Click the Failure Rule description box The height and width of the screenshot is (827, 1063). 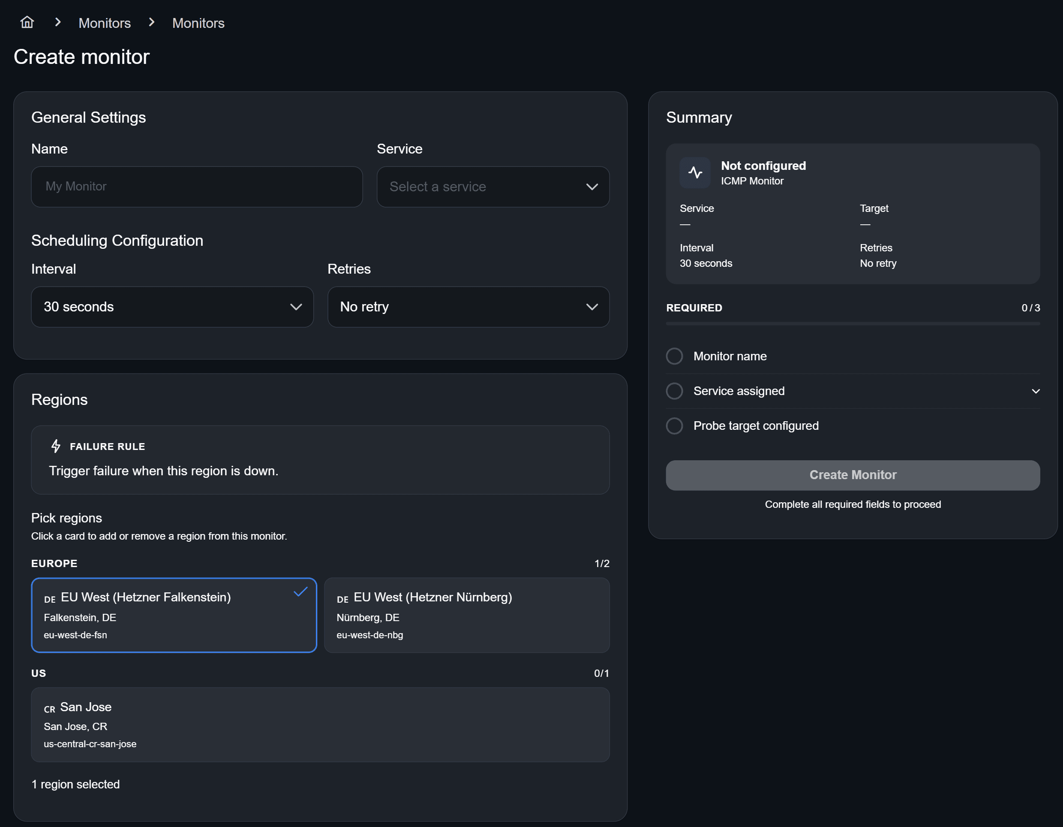[x=320, y=460]
